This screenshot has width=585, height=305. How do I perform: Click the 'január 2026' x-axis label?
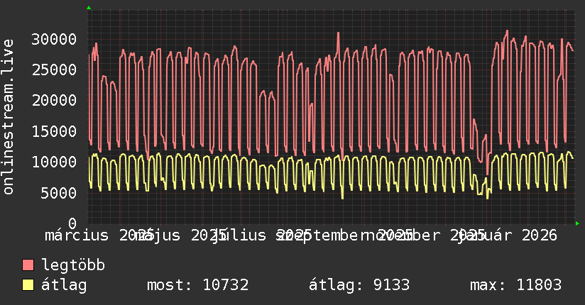pyautogui.click(x=508, y=235)
